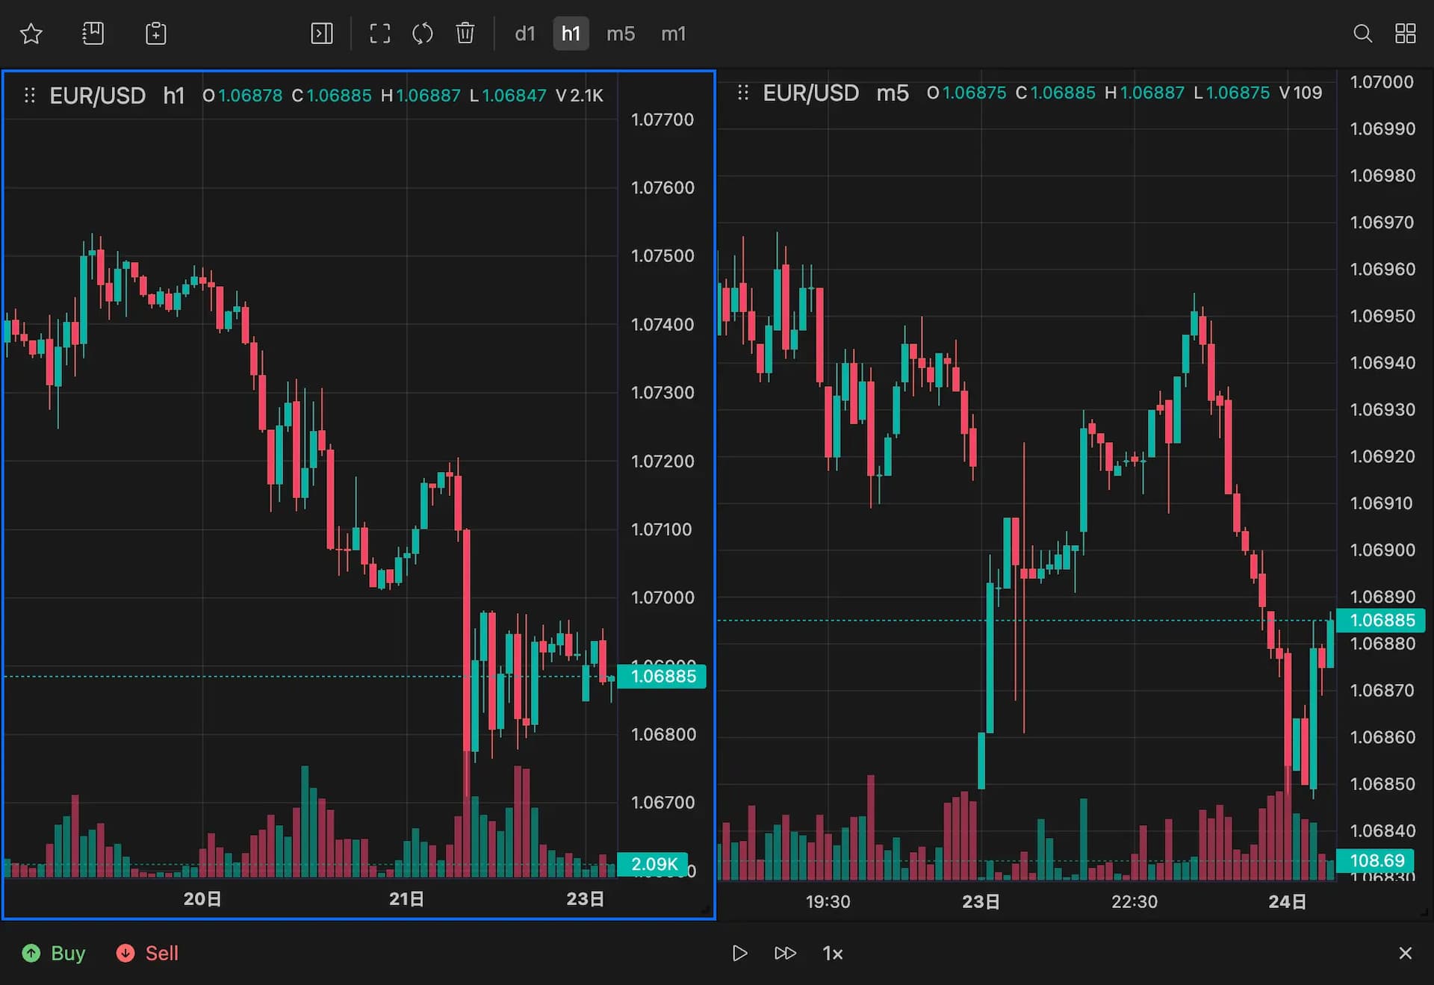Click the star favorite icon
This screenshot has height=985, width=1434.
[31, 34]
